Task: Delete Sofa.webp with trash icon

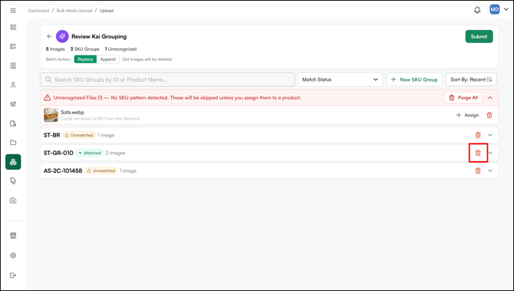Action: 489,115
